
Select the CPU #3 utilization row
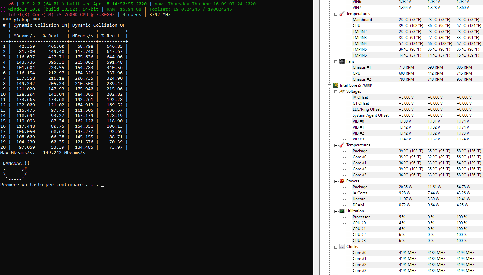point(417,241)
